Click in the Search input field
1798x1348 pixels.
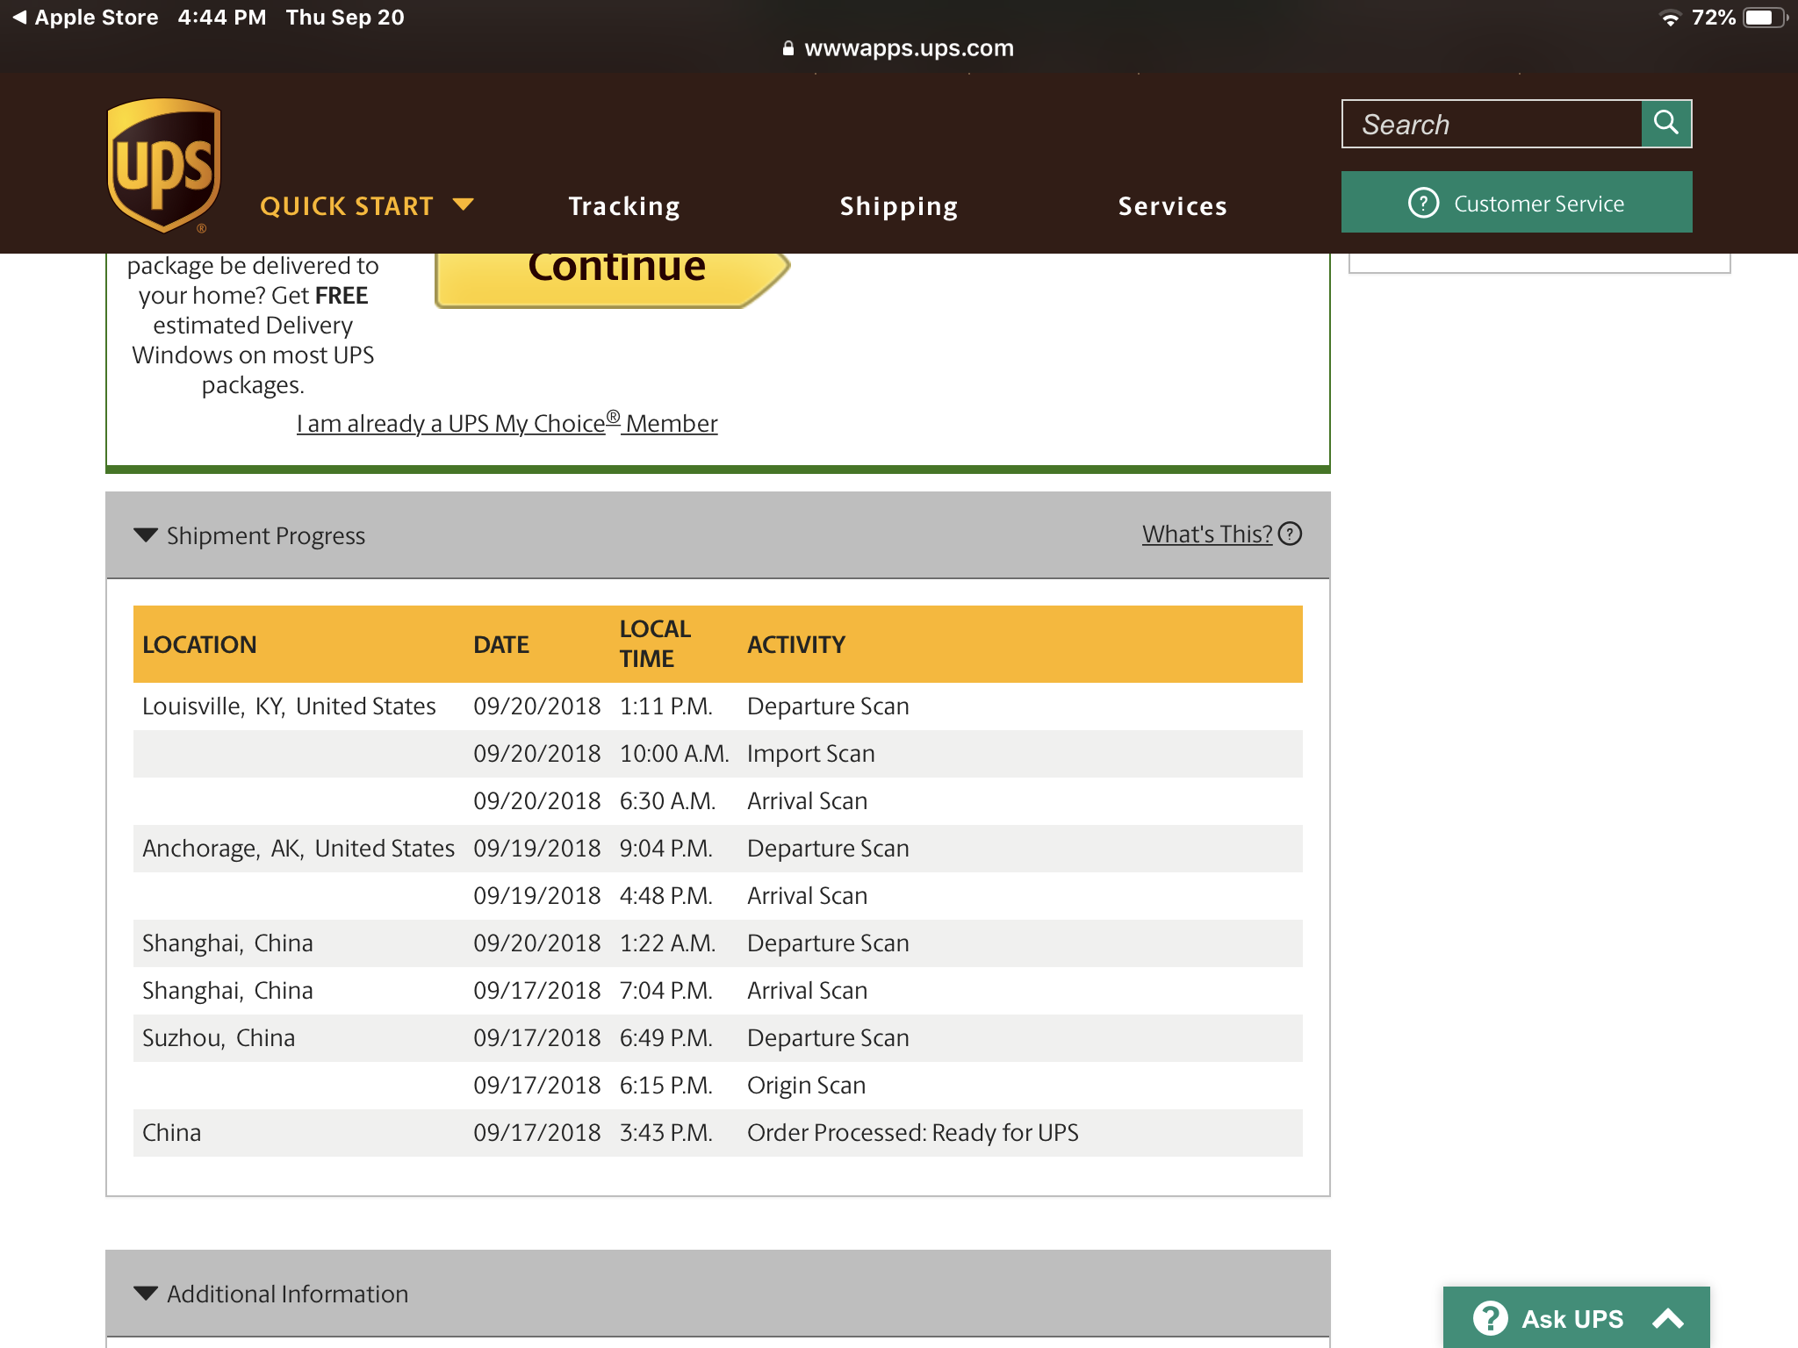(x=1492, y=124)
